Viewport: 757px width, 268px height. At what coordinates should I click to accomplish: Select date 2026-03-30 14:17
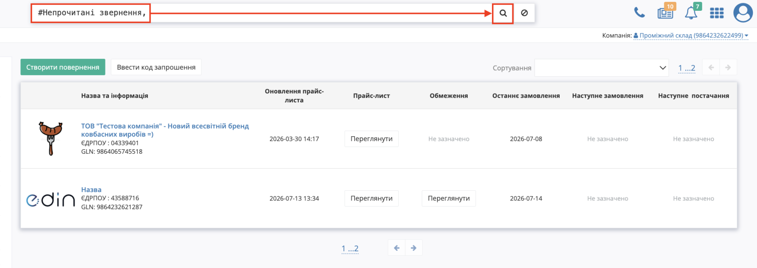pyautogui.click(x=294, y=139)
